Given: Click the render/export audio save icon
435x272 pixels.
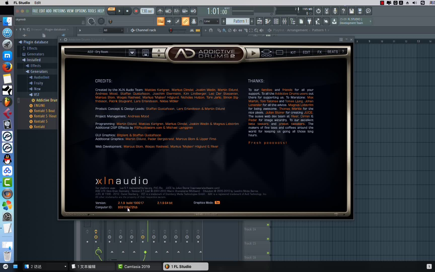Looking at the screenshot, I should (360, 11).
